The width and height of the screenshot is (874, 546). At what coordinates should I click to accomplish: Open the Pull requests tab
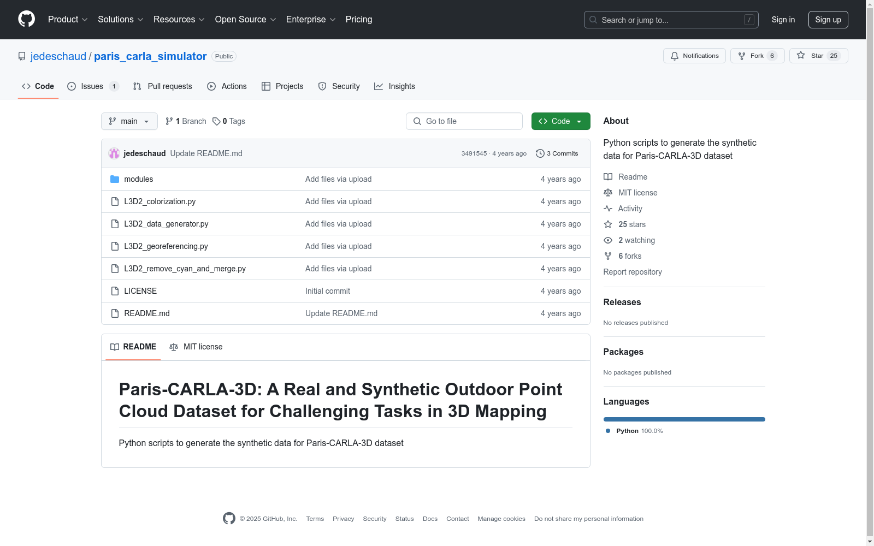[163, 86]
